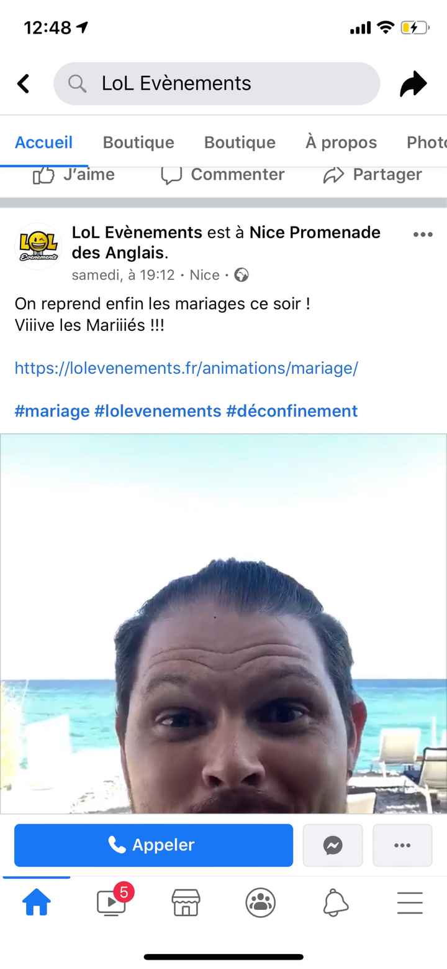Open the notifications bell icon
Image resolution: width=447 pixels, height=969 pixels.
(335, 902)
